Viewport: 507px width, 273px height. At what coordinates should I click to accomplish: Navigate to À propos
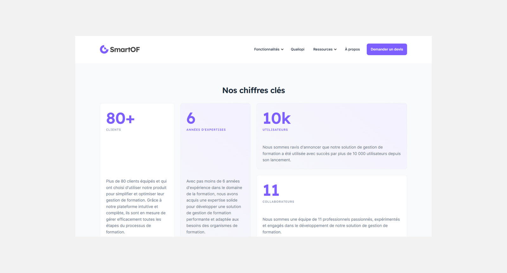352,49
